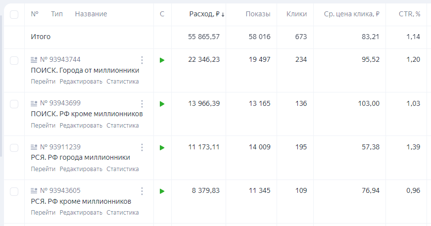Open Статистика link for РСЯ. РФ кроме миллионников

pyautogui.click(x=122, y=213)
